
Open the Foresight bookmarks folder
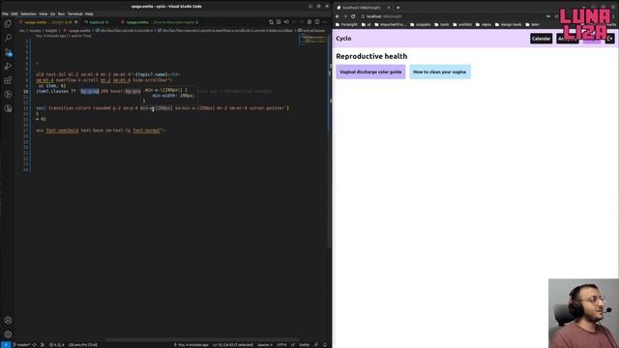pos(346,24)
